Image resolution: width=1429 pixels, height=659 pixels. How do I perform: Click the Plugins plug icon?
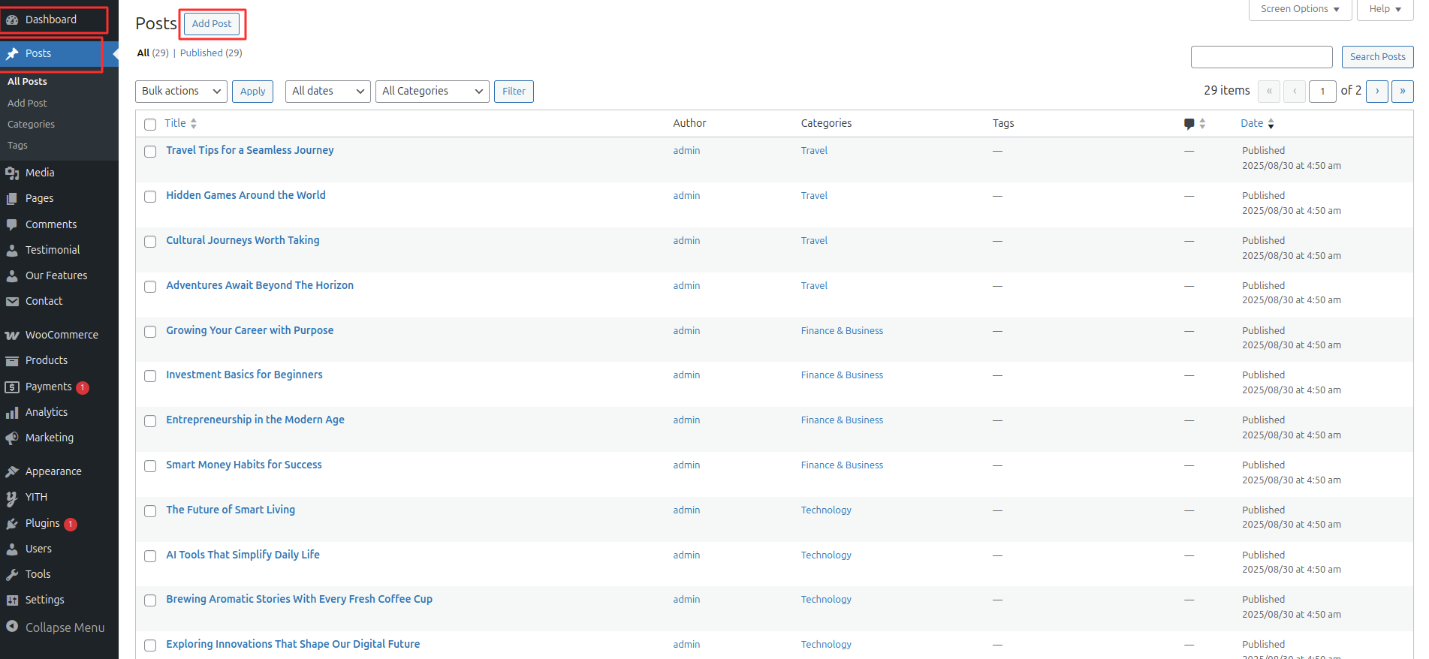coord(12,524)
